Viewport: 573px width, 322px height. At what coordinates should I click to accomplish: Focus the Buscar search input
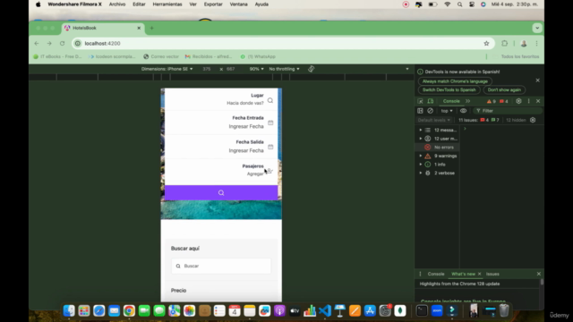221,266
